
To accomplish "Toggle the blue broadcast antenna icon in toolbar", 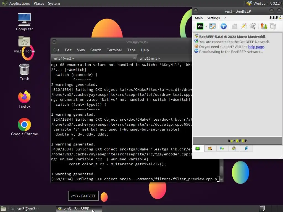I will click(x=223, y=26).
